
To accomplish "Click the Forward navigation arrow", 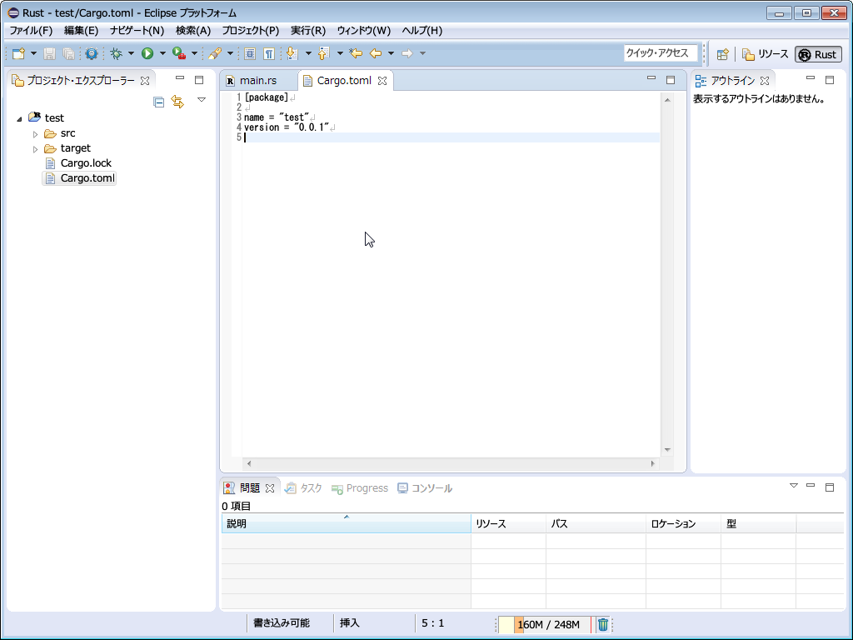I will (x=407, y=53).
